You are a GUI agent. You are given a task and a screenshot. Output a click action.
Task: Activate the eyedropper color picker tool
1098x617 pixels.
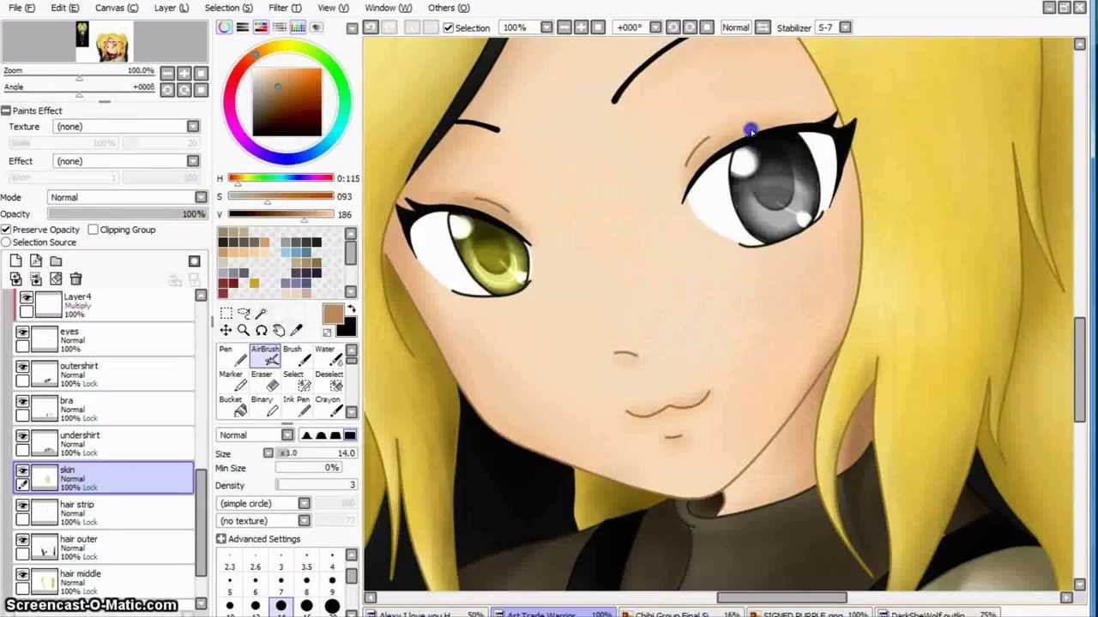point(297,331)
